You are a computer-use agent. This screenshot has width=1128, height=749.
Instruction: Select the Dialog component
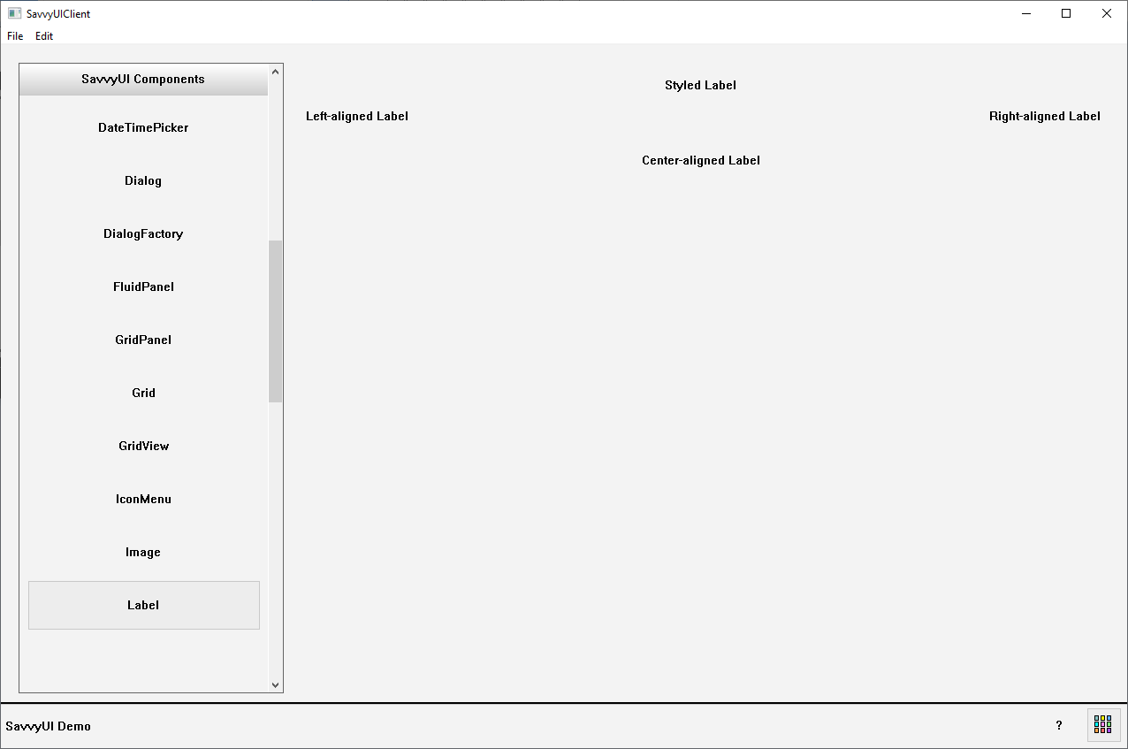(143, 180)
